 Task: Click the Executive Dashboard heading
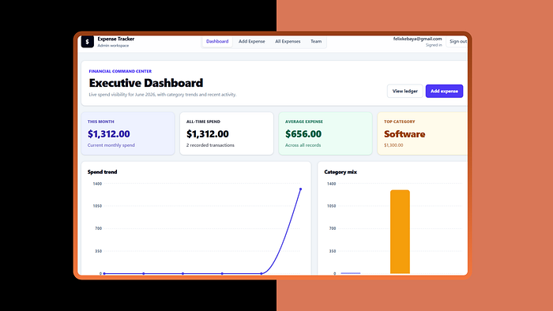(x=146, y=83)
